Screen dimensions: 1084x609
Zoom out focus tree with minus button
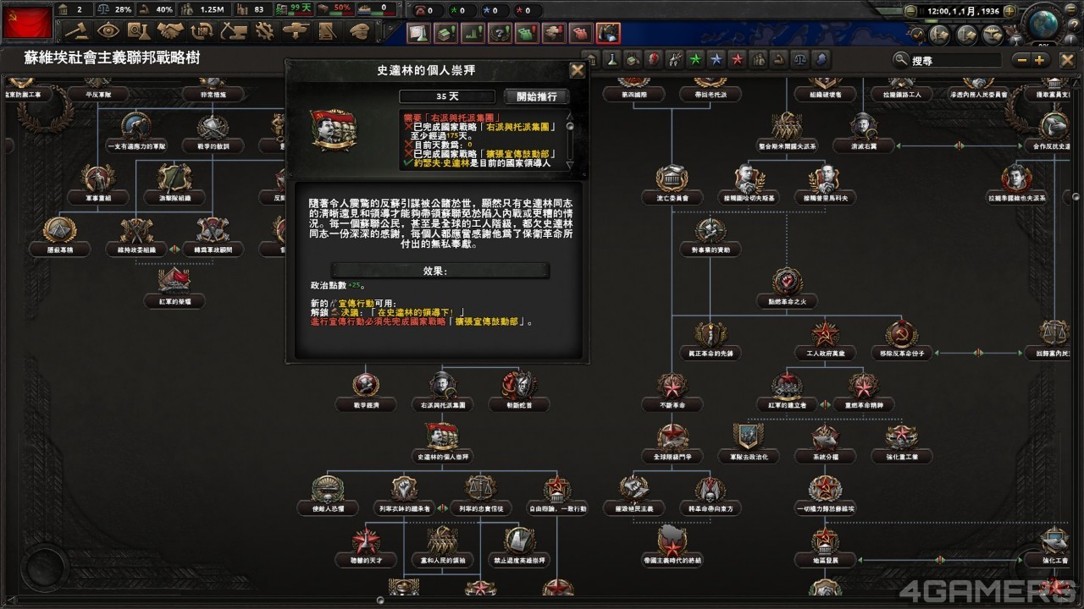click(x=1022, y=60)
